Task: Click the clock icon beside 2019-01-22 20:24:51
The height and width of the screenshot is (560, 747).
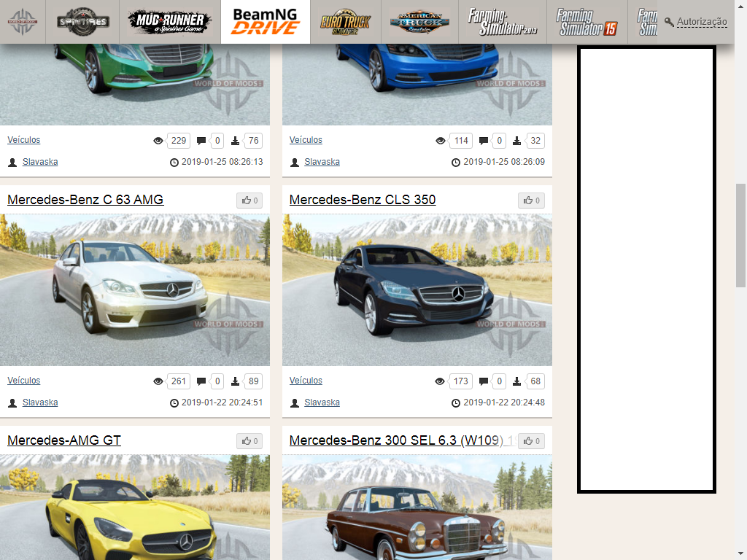Action: (174, 402)
